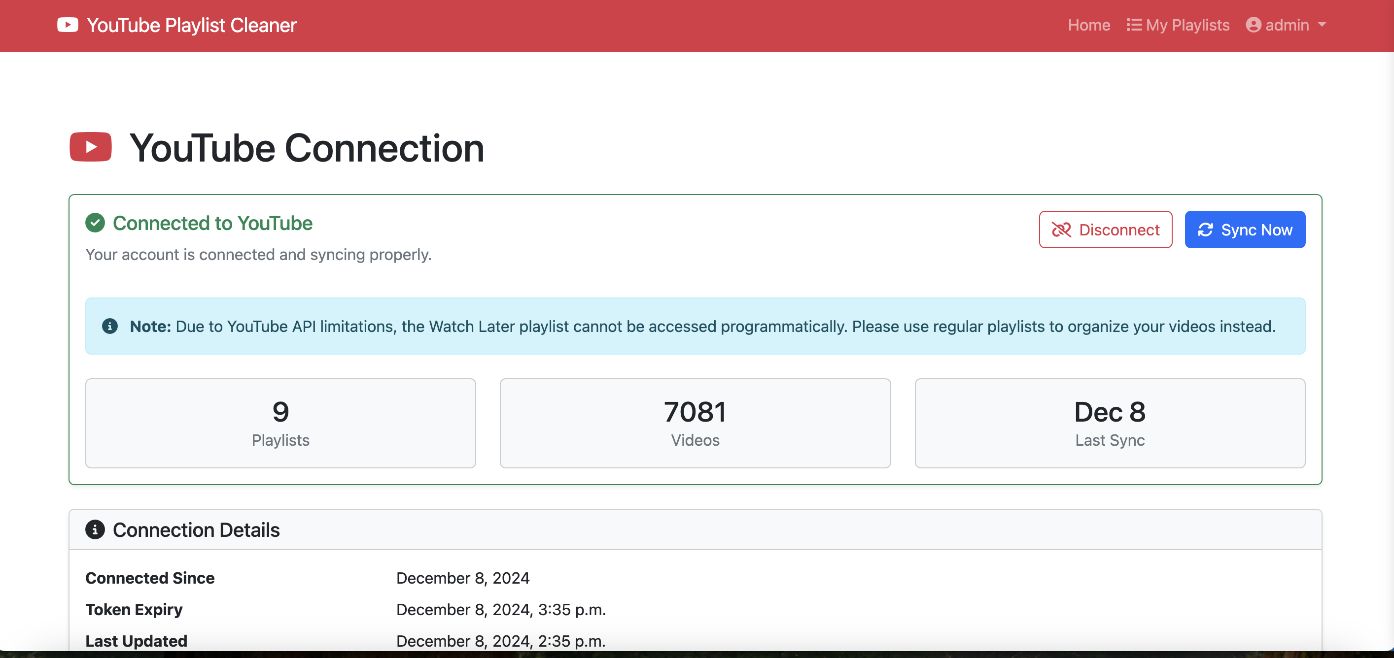Open the admin account menu
This screenshot has height=658, width=1394.
tap(1286, 25)
